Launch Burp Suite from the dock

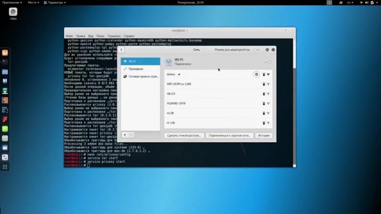[5, 100]
